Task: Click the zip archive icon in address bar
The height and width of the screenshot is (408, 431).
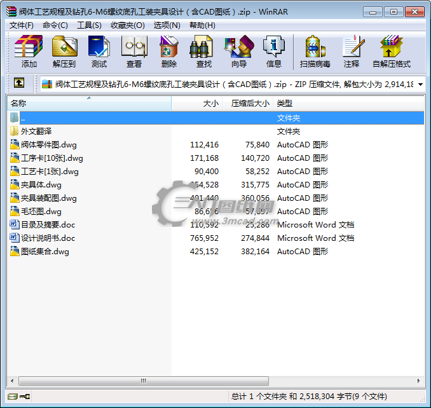Action: point(47,84)
